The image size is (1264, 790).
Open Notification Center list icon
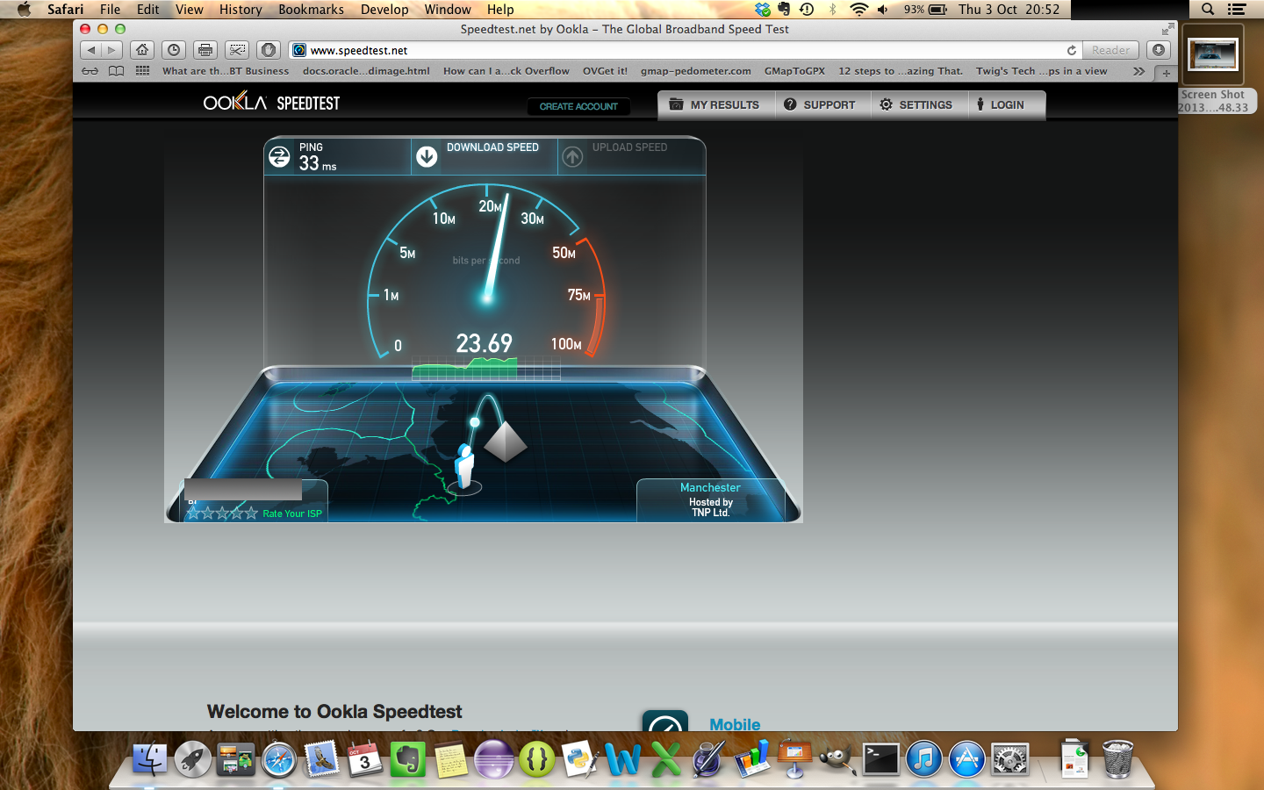click(x=1237, y=9)
